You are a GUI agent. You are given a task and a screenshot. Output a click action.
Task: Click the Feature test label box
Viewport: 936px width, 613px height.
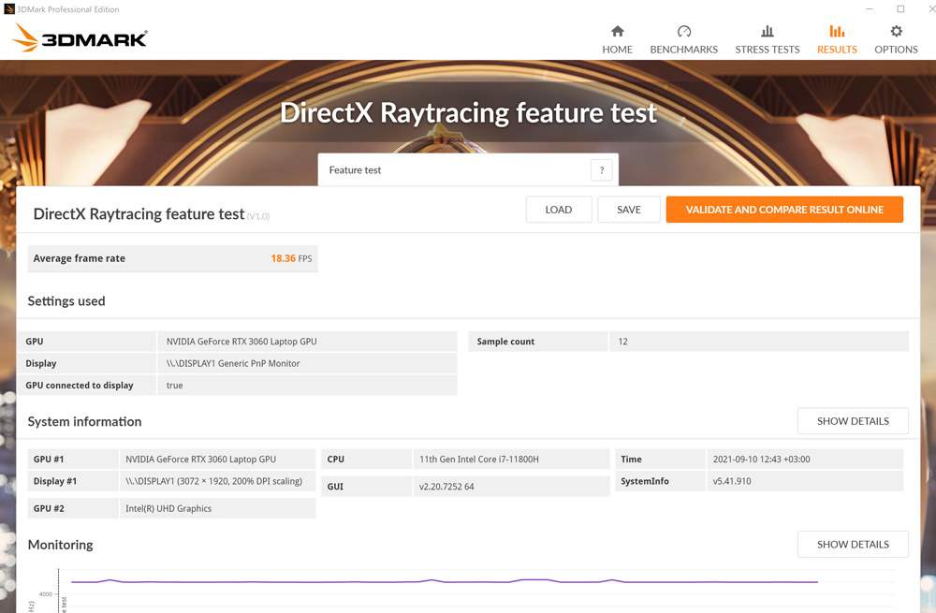click(x=468, y=170)
